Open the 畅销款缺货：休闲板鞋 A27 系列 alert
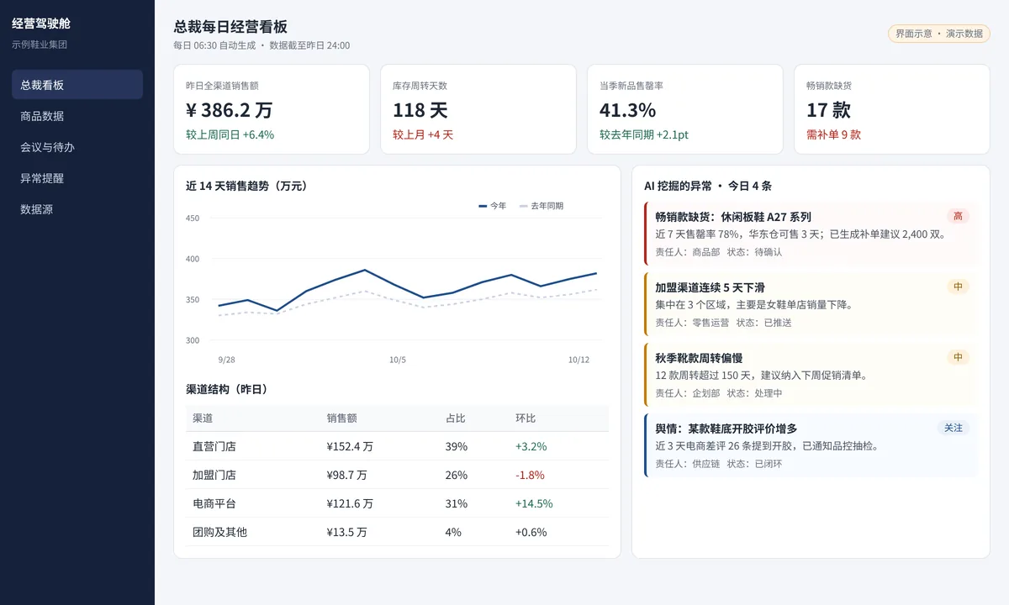1009x605 pixels. click(x=811, y=234)
